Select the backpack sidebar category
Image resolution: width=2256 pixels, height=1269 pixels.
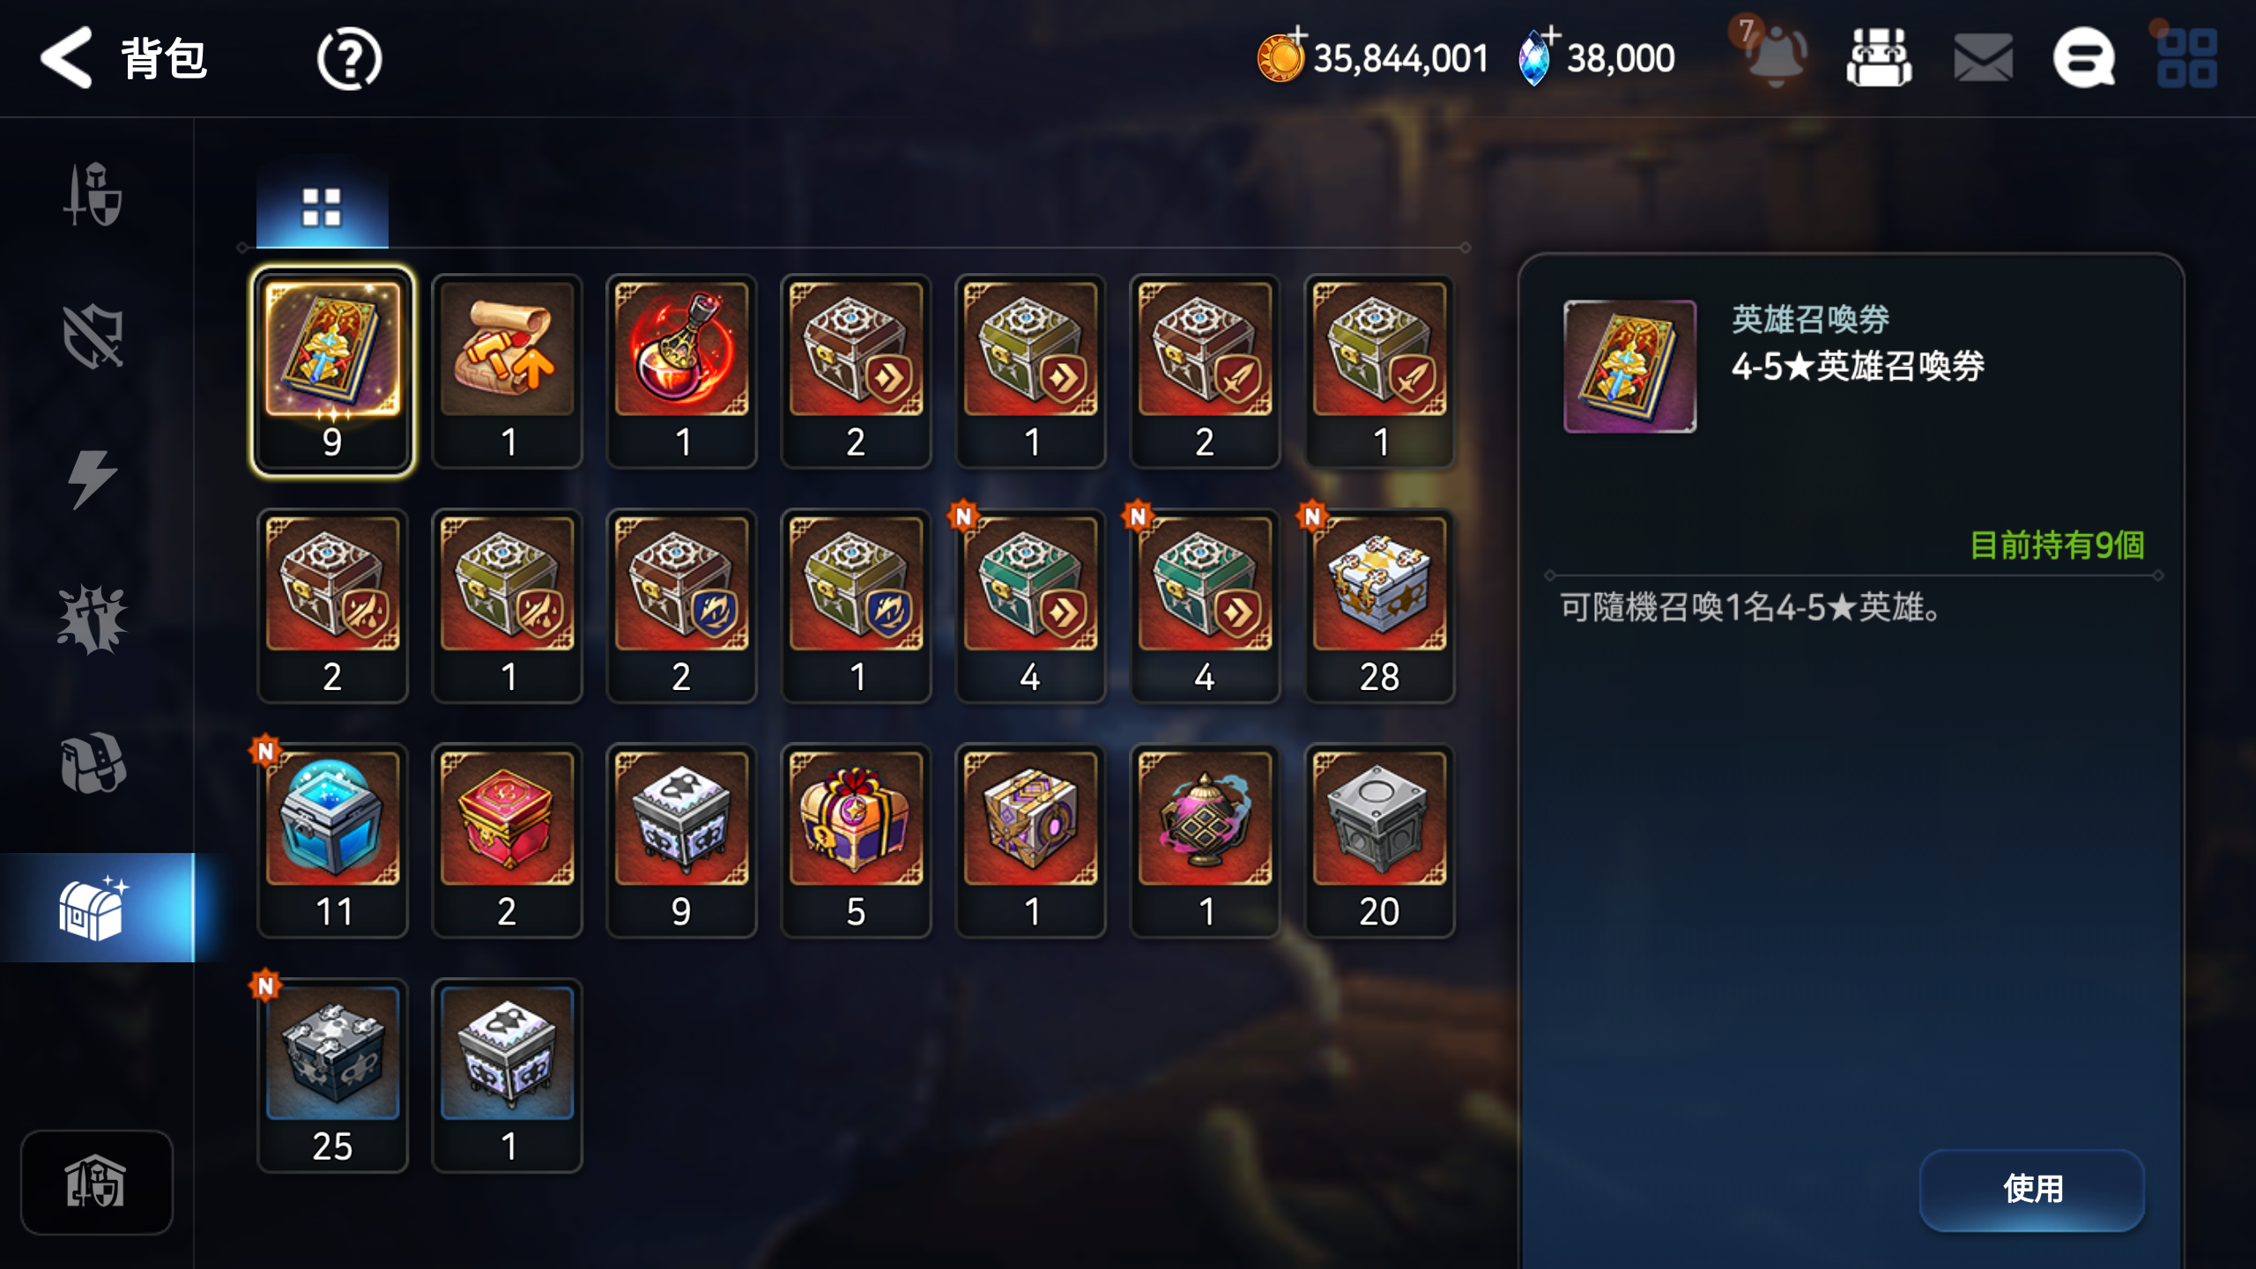pos(93,762)
